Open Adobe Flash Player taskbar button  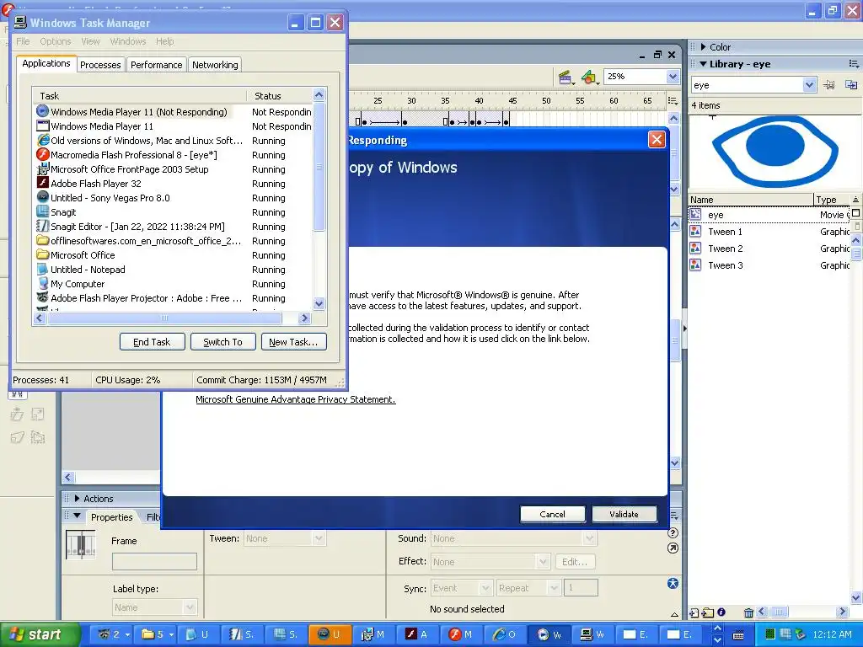(x=420, y=634)
